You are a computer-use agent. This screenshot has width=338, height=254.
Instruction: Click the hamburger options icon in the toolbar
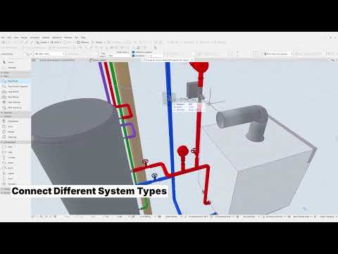[155, 48]
